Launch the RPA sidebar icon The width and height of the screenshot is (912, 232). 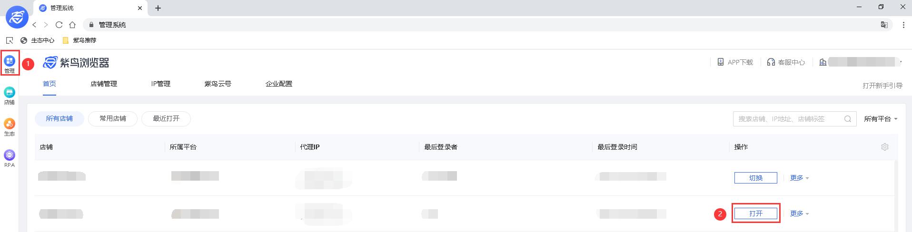click(x=10, y=158)
